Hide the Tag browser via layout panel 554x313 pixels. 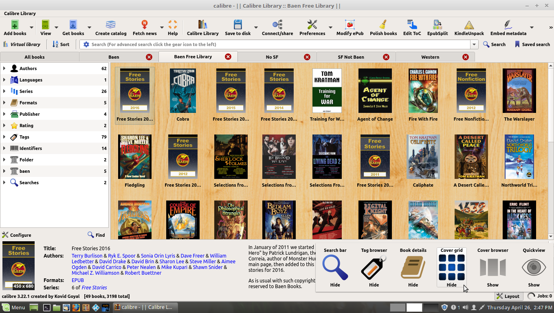374,267
